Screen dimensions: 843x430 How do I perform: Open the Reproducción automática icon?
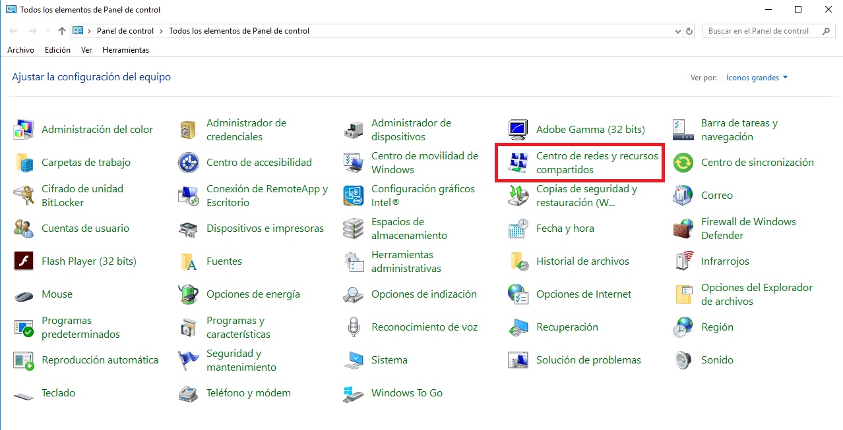point(24,360)
